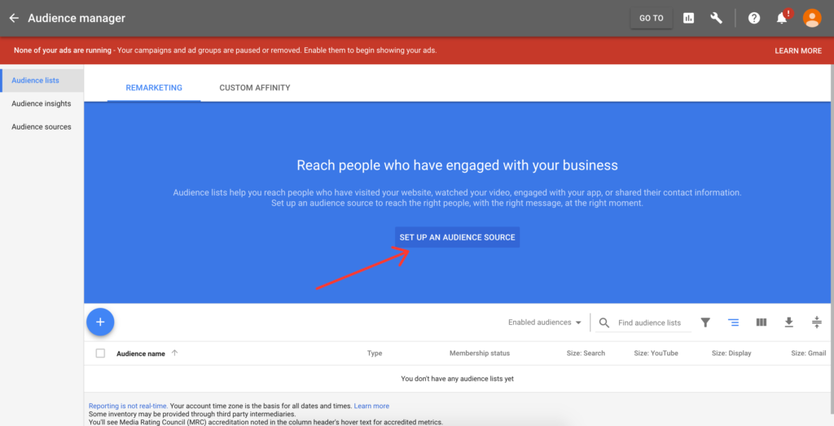
Task: Tick the select-all checkbox in table header
Action: (x=100, y=354)
